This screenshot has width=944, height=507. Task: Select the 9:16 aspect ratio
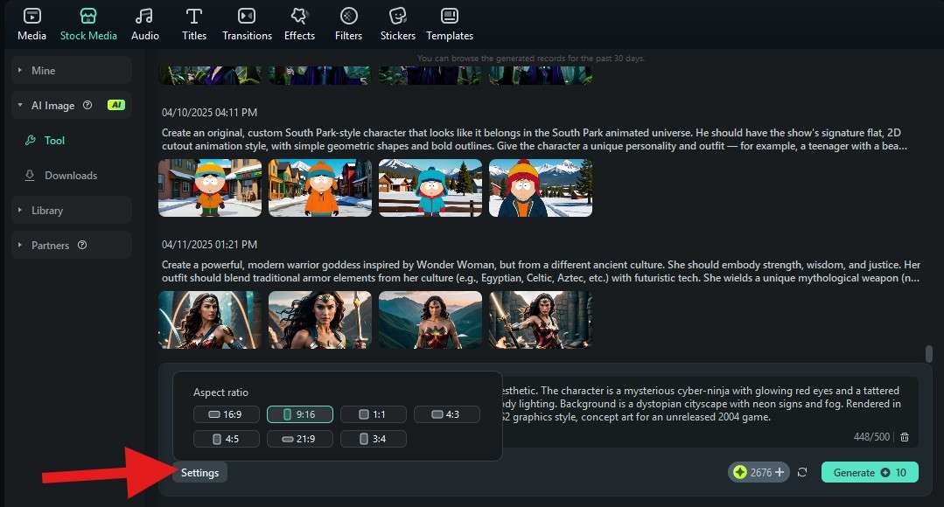[300, 414]
